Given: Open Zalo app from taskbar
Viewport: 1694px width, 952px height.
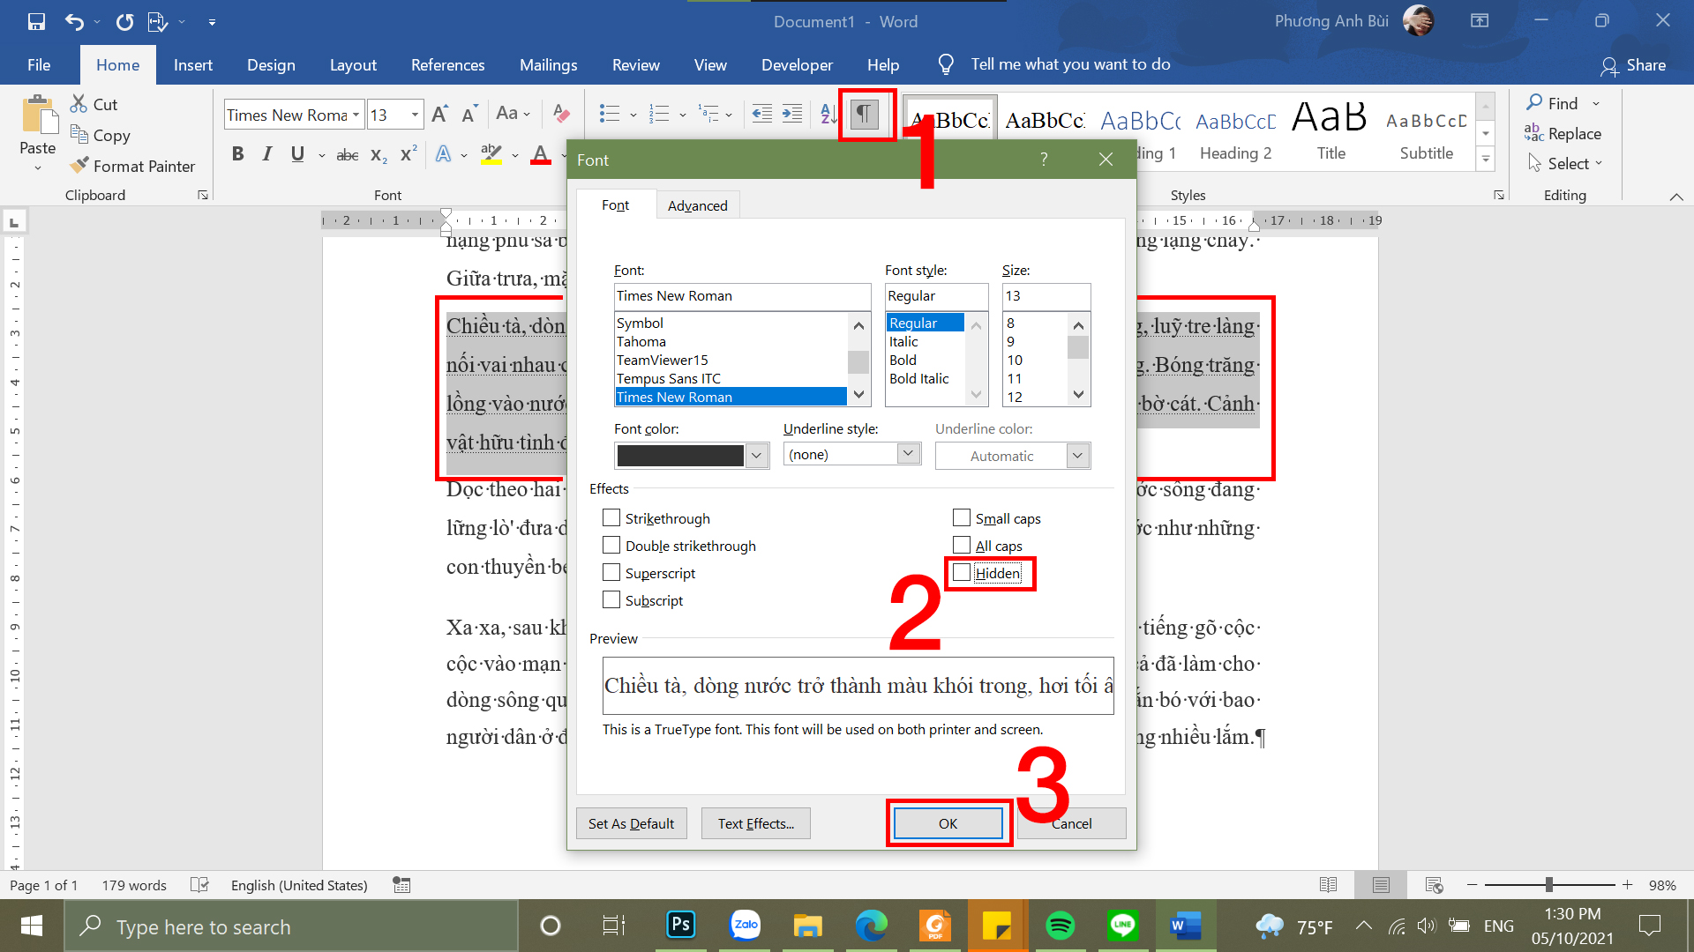Looking at the screenshot, I should click(x=745, y=926).
